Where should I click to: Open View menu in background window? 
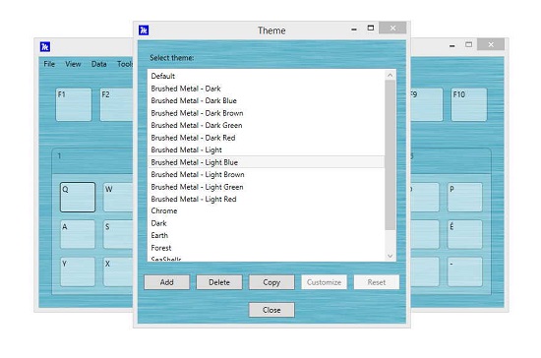click(x=73, y=64)
